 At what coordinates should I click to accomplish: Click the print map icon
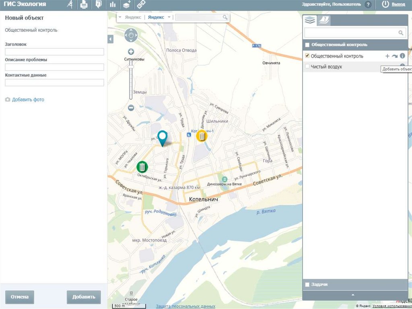tap(84, 5)
